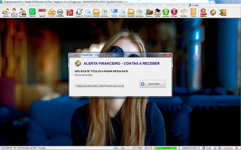Click the last yellow icon in status bar
Image resolution: width=241 pixels, height=150 pixels.
click(237, 148)
